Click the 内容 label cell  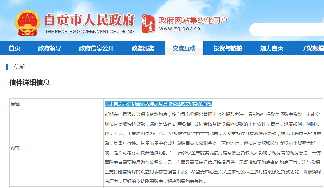coord(15,148)
